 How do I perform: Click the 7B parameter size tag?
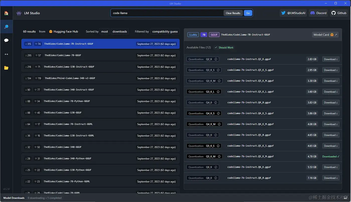click(204, 35)
